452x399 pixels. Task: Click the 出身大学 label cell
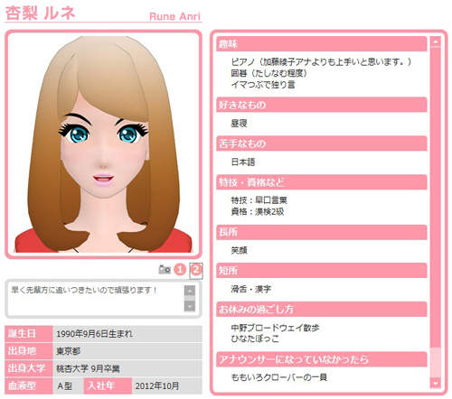click(x=29, y=368)
